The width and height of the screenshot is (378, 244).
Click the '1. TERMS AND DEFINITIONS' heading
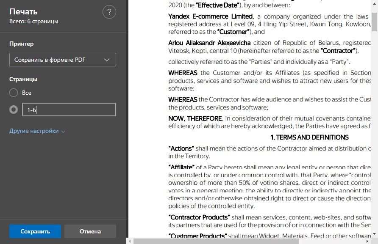(x=309, y=137)
